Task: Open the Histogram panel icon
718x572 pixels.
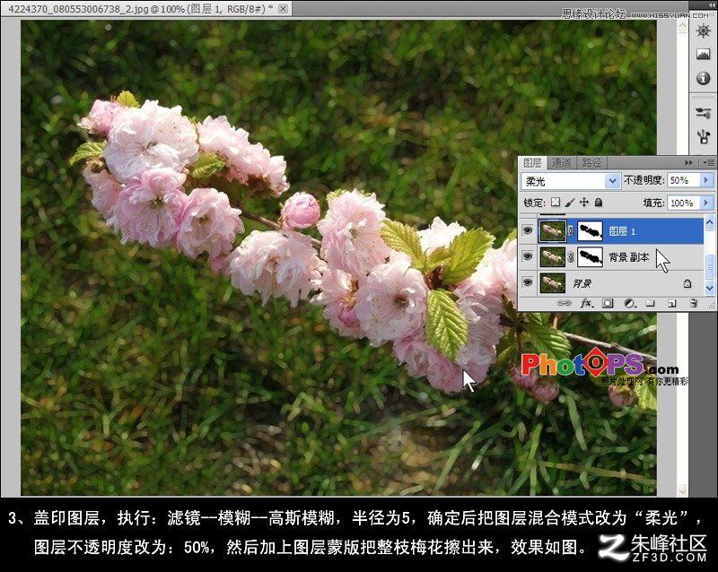Action: [704, 55]
